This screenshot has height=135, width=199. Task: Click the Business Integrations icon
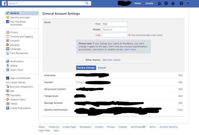click(x=8, y=87)
